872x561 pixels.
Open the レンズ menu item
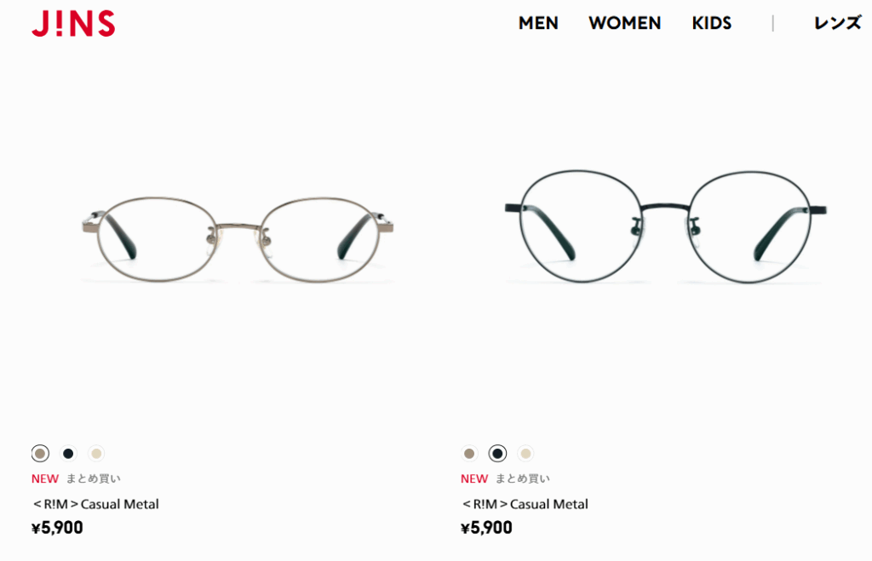coord(838,23)
